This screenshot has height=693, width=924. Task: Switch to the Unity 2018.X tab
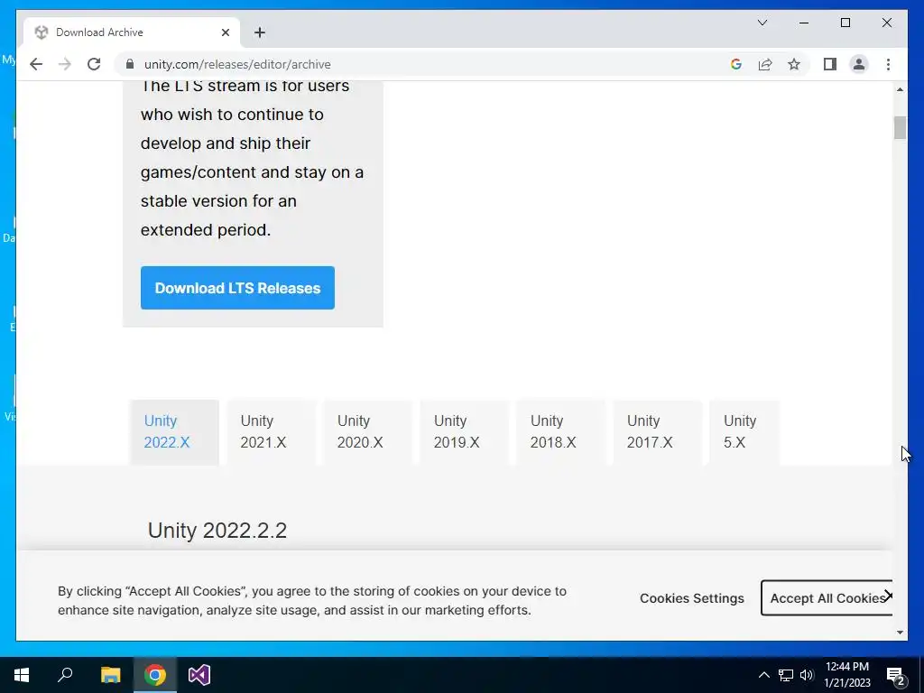[x=561, y=432]
